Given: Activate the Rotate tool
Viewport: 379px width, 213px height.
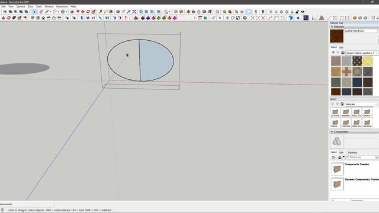Looking at the screenshot, I should pyautogui.click(x=88, y=12).
